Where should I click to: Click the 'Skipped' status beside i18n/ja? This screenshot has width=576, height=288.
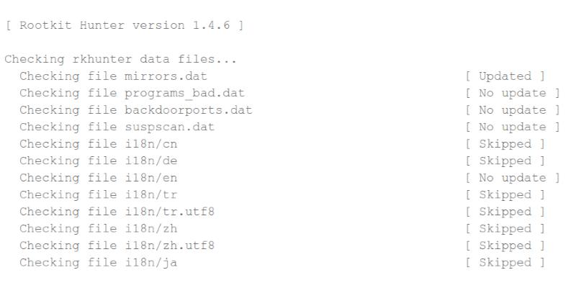(x=505, y=262)
